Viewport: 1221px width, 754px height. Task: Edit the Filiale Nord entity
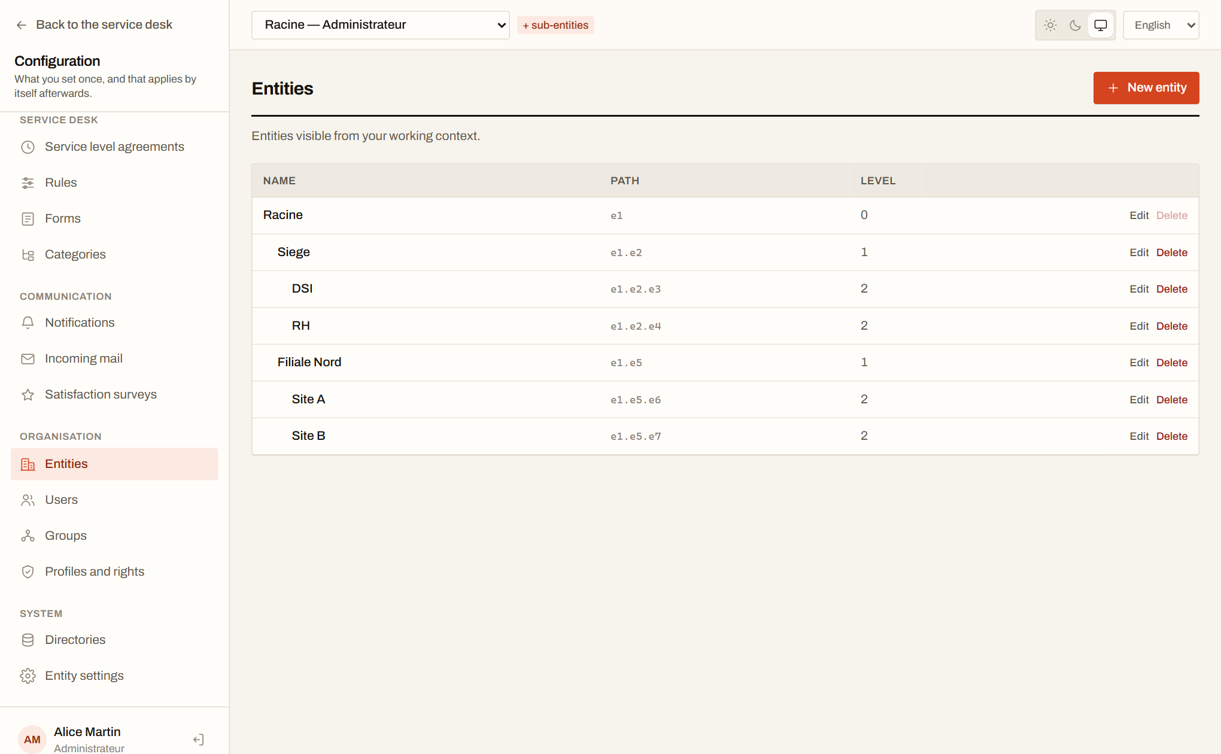[x=1139, y=363]
